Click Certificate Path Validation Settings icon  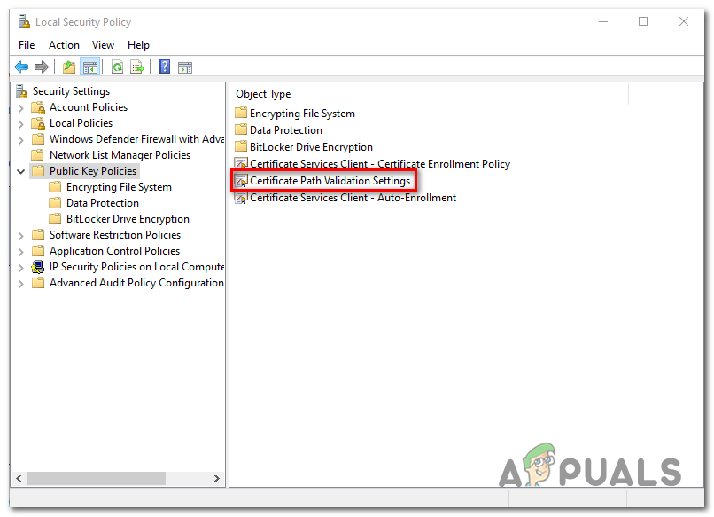[x=241, y=181]
